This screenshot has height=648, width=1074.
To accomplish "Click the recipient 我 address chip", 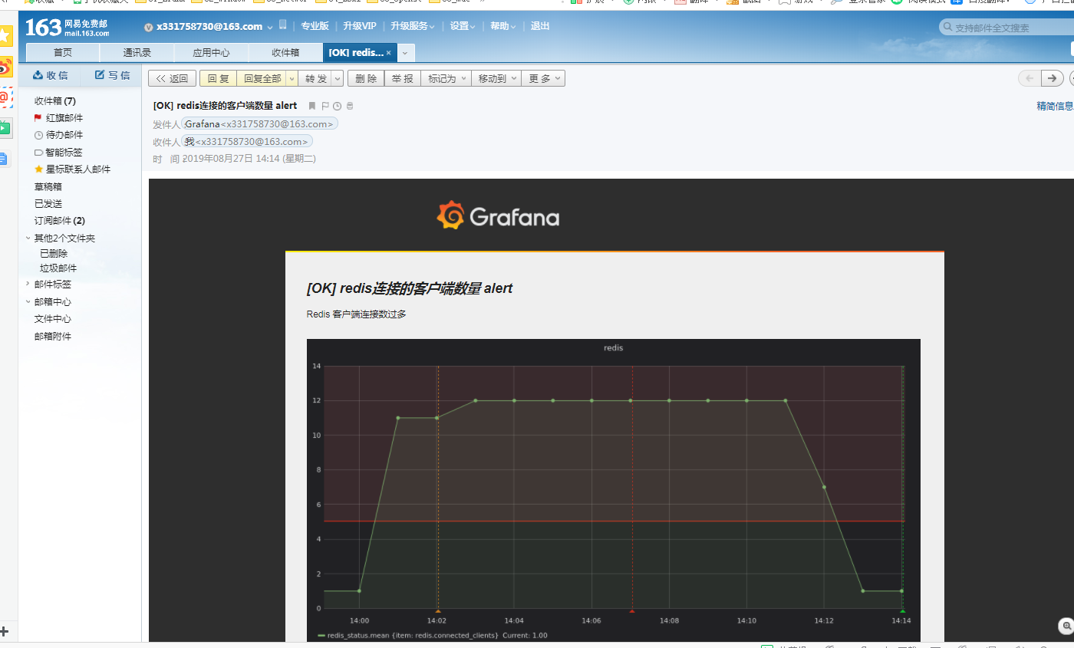I will tap(247, 141).
